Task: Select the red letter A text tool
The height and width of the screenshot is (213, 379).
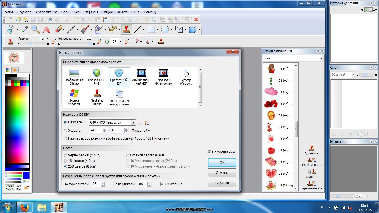Action: (46, 29)
